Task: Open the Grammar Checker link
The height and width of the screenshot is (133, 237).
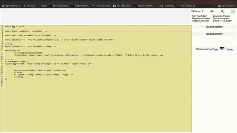Action: click(221, 16)
